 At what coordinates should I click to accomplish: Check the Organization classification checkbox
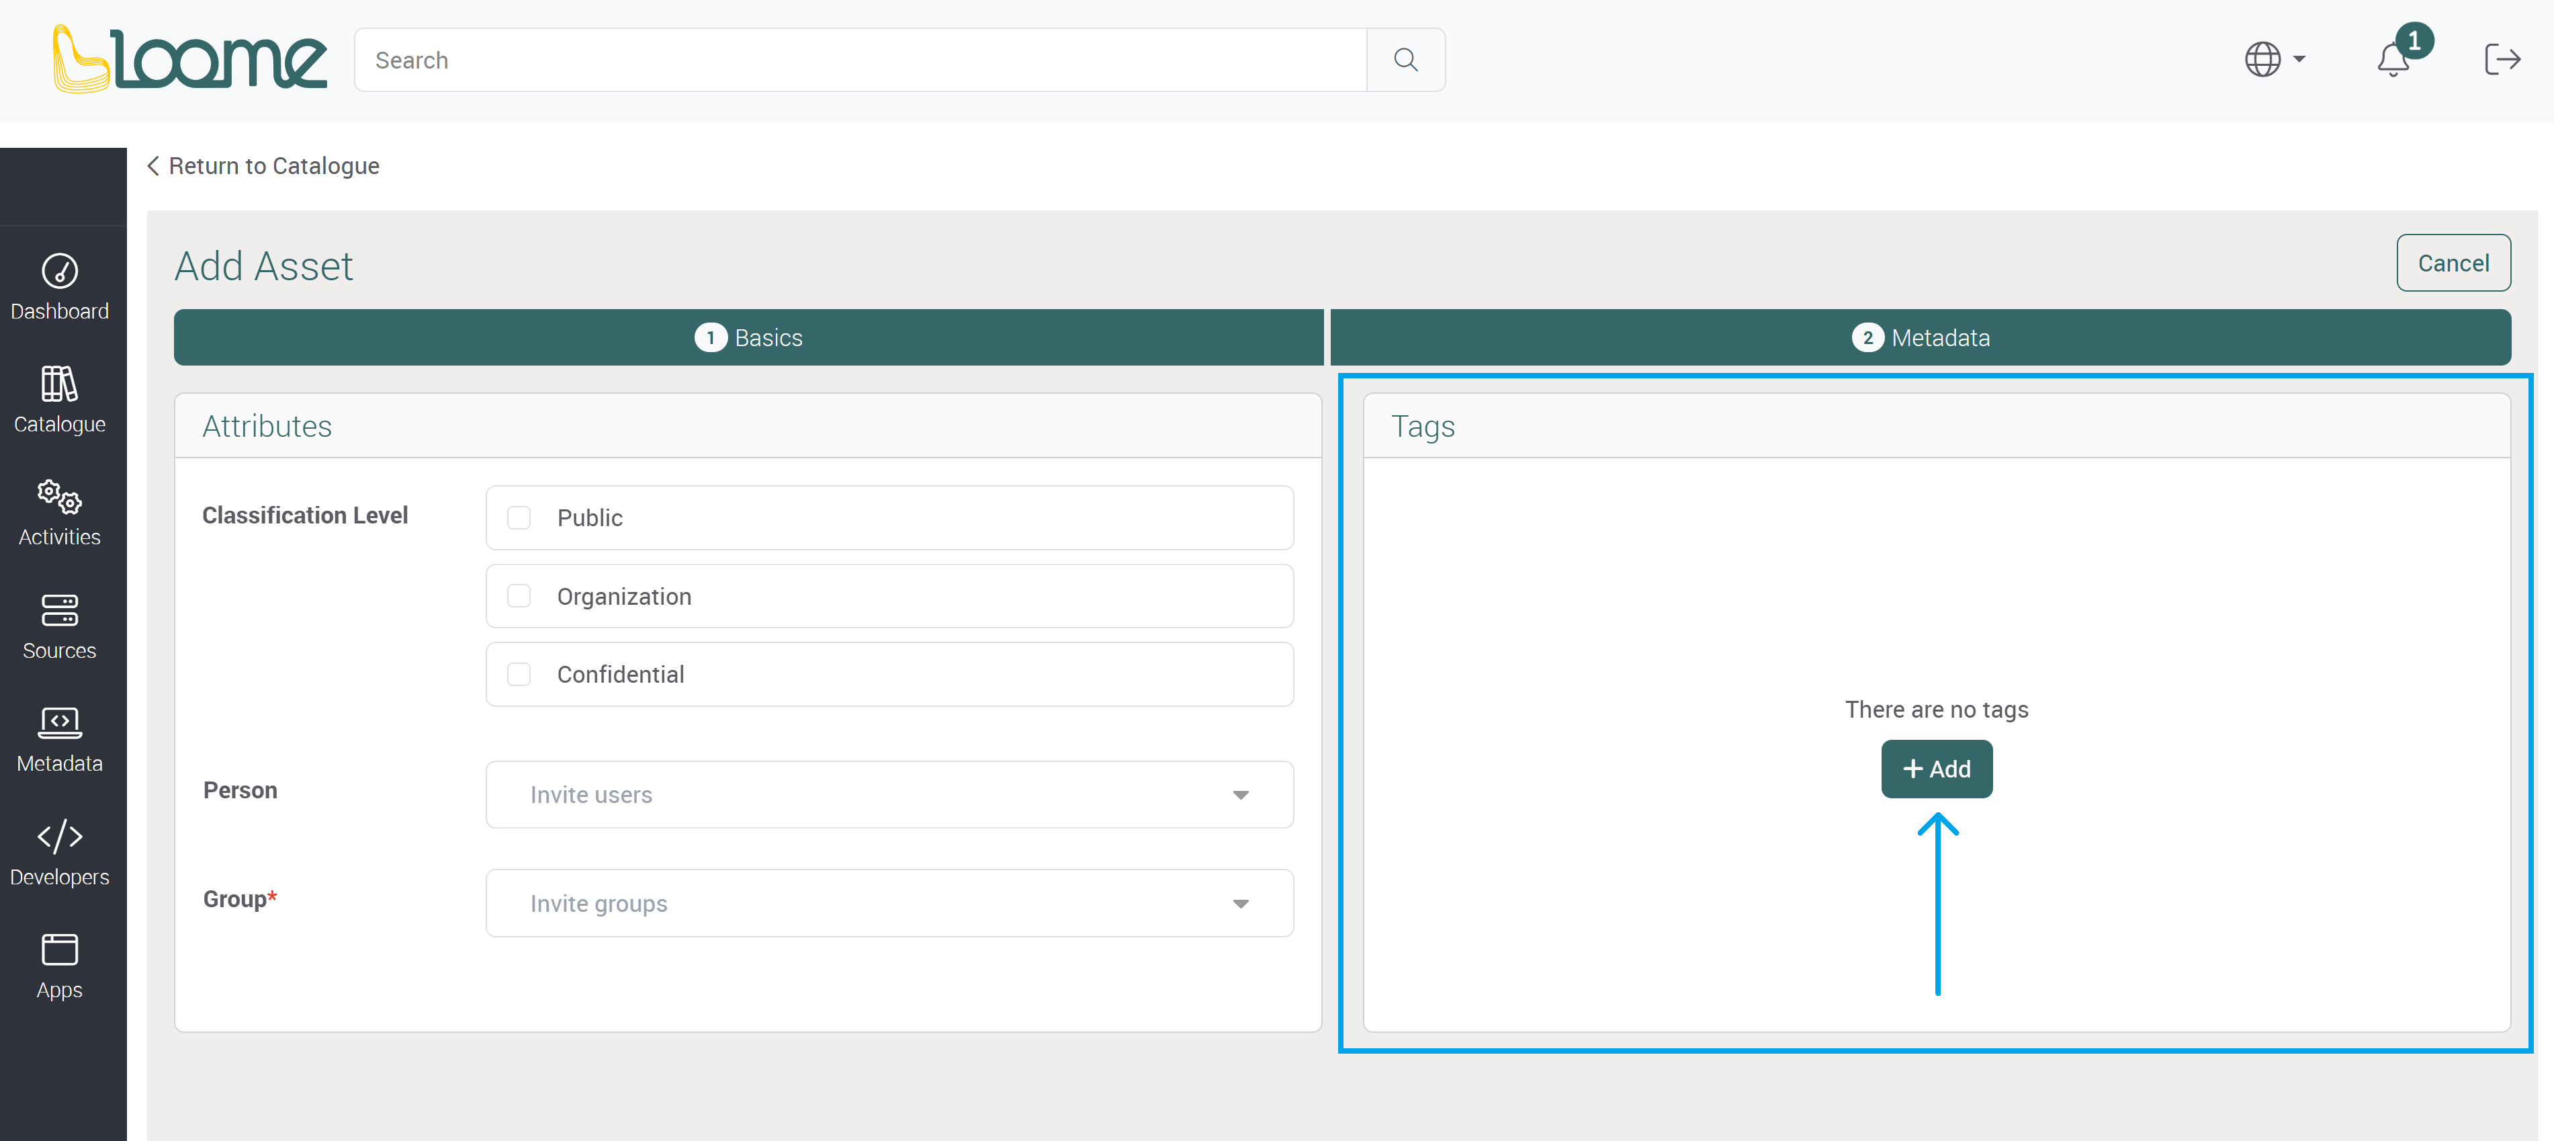[519, 596]
